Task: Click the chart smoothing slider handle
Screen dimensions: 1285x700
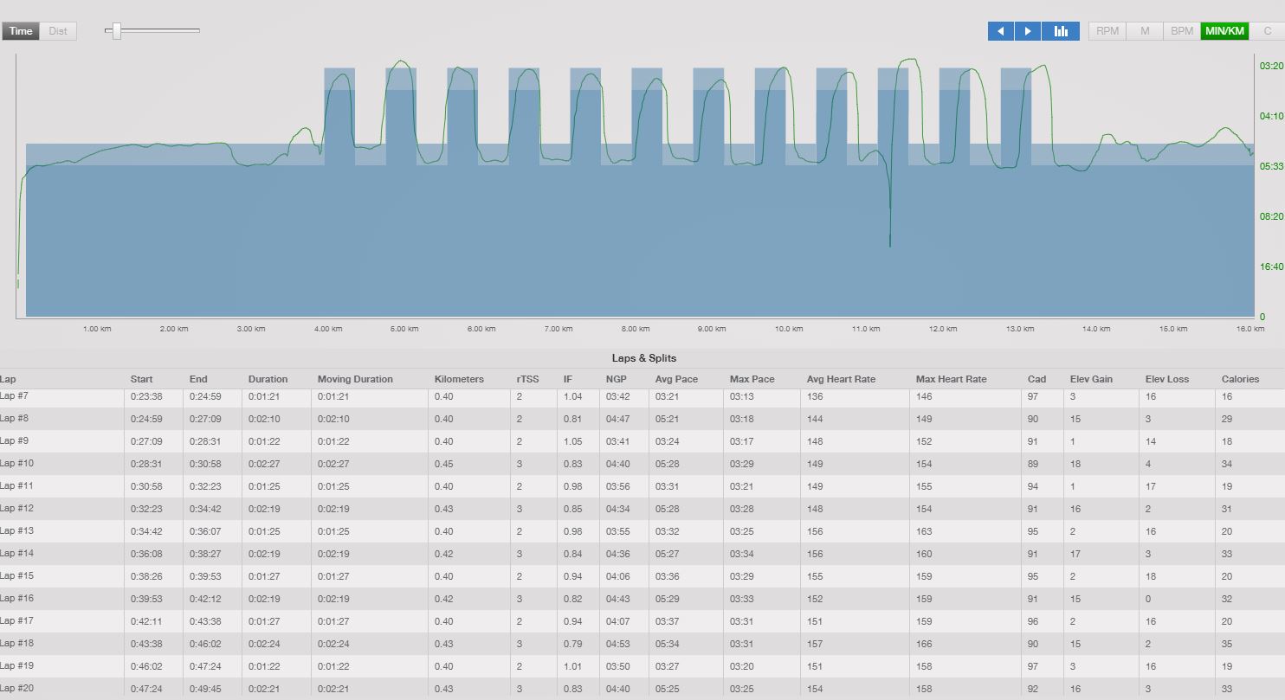Action: 116,31
